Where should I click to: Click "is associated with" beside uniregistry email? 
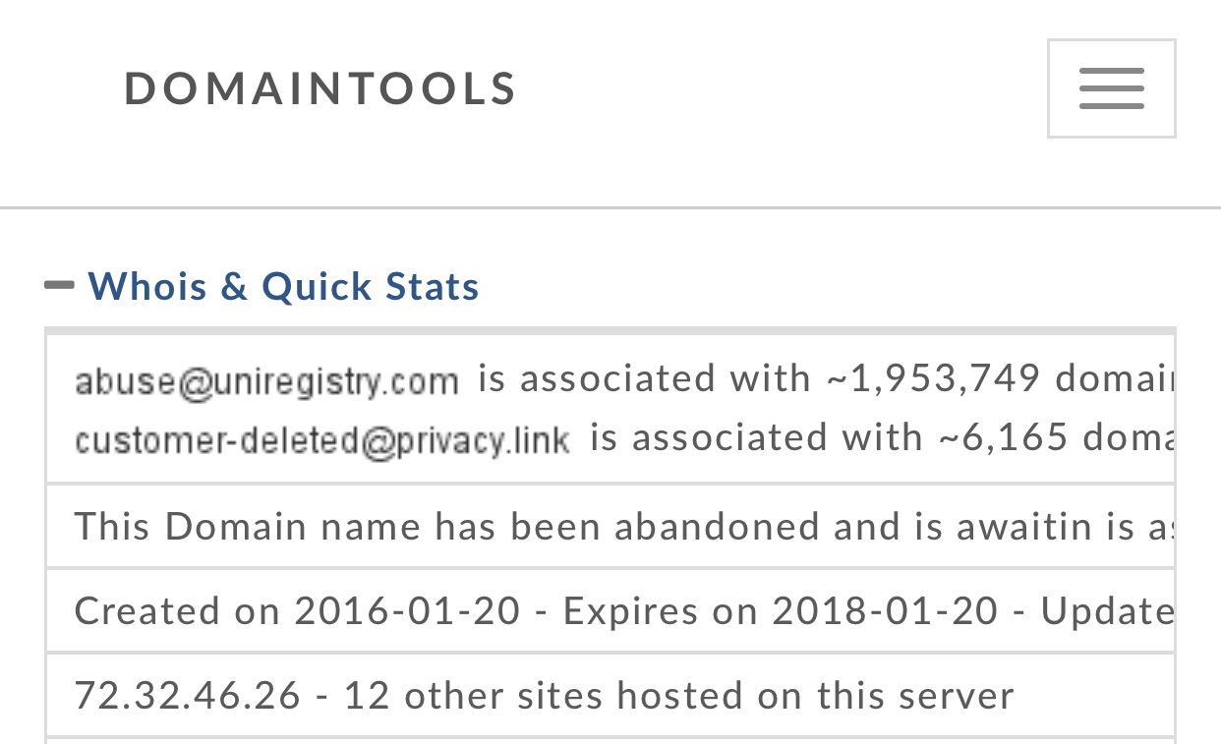645,378
